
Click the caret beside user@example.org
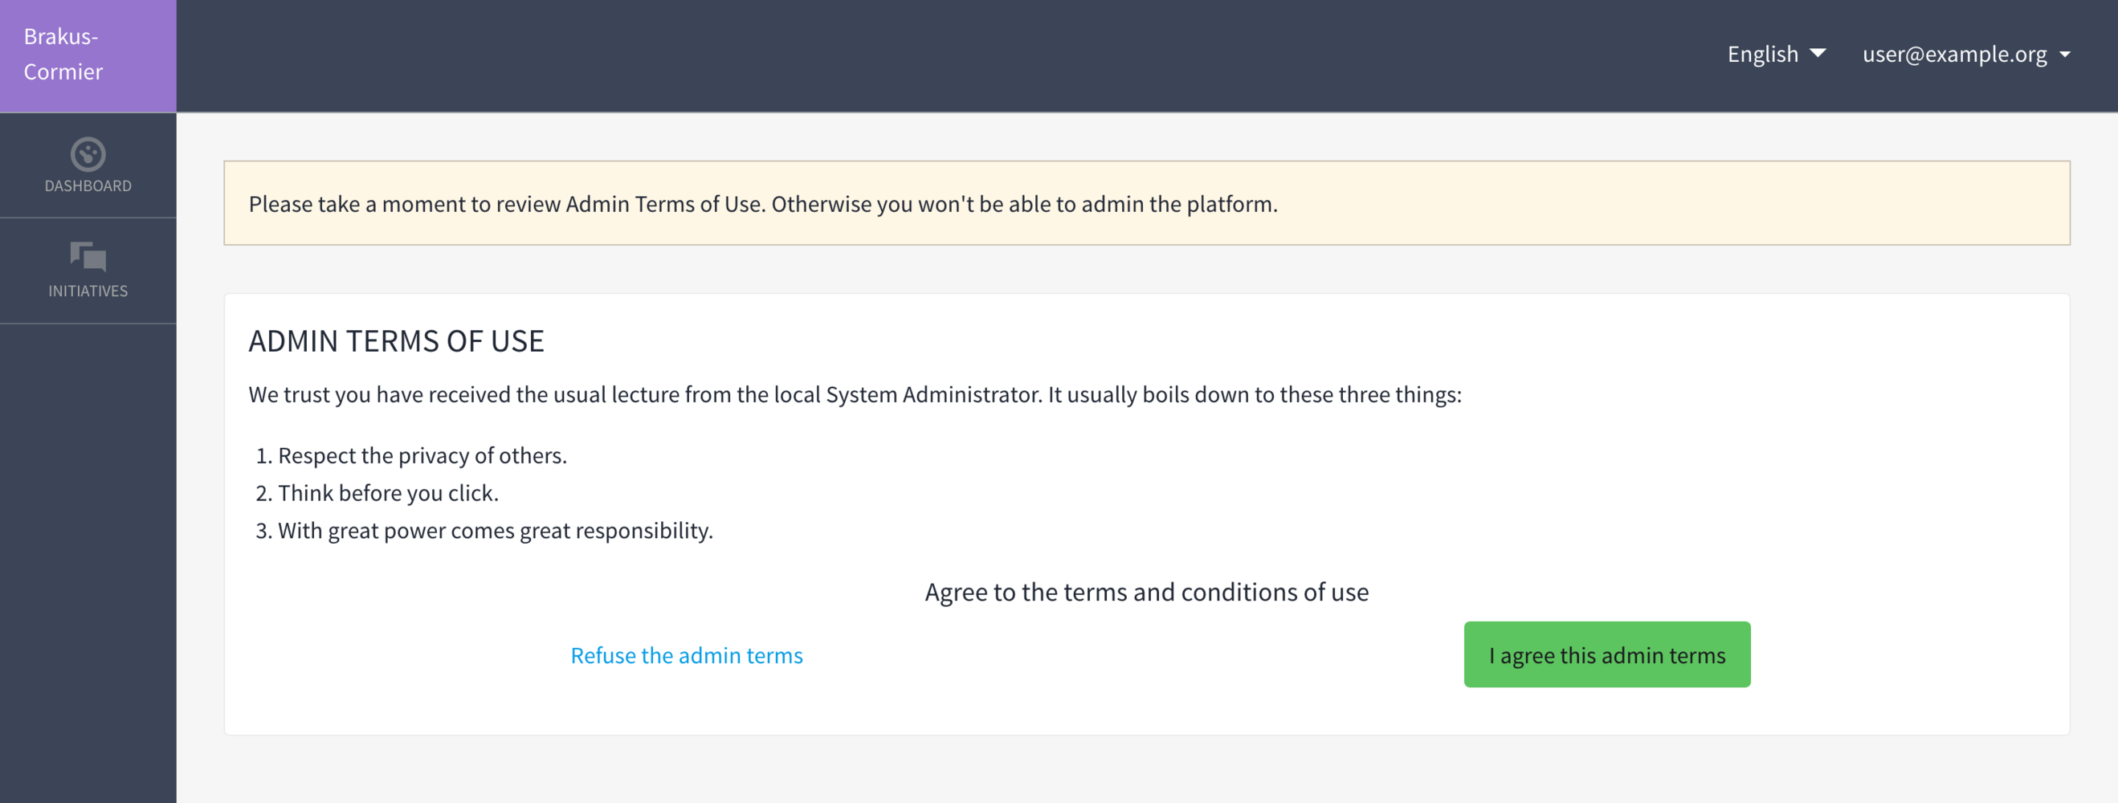click(2064, 55)
